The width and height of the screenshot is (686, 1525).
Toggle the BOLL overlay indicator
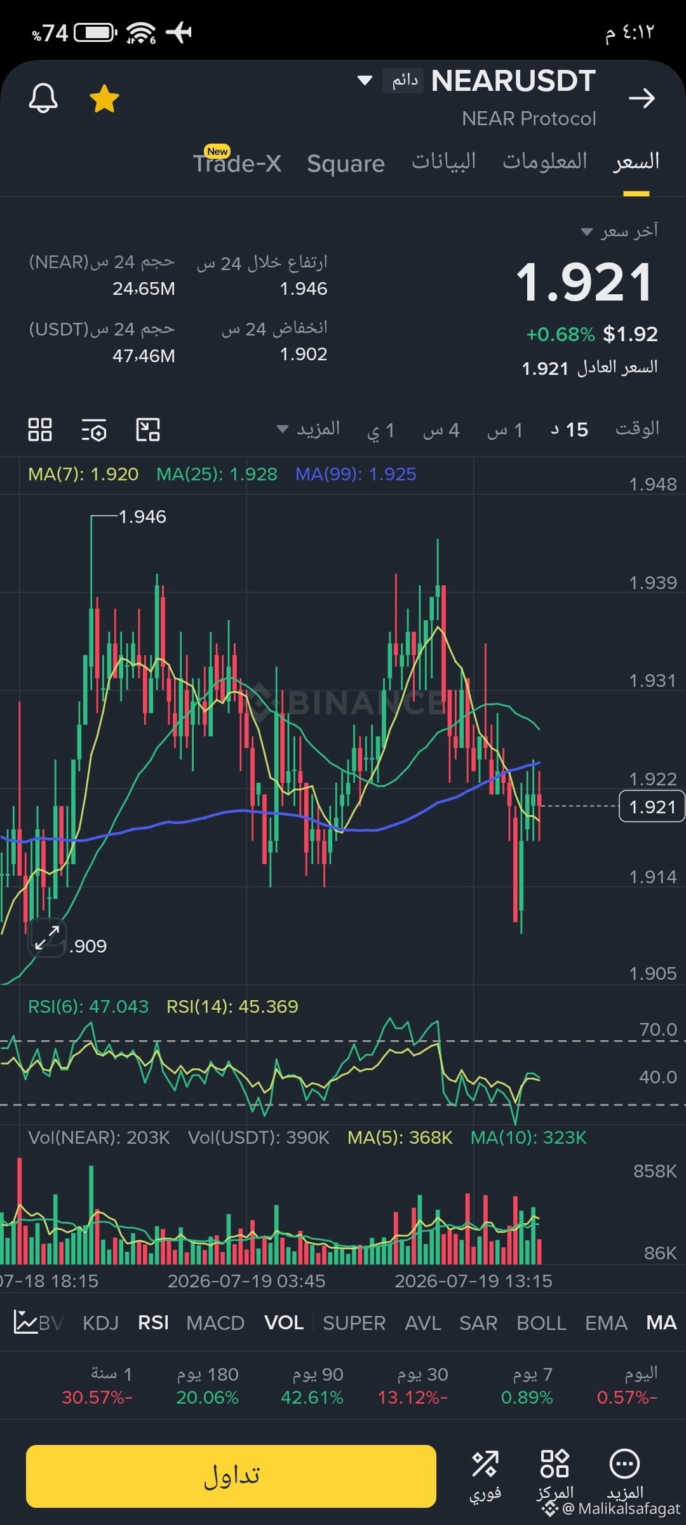pyautogui.click(x=541, y=1323)
